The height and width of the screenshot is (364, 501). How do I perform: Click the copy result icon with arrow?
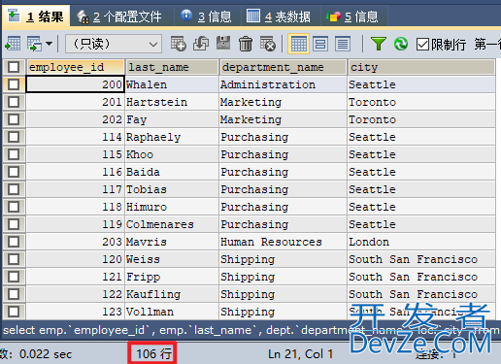click(x=34, y=44)
